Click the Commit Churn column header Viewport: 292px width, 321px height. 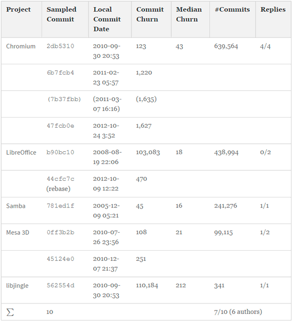click(150, 15)
